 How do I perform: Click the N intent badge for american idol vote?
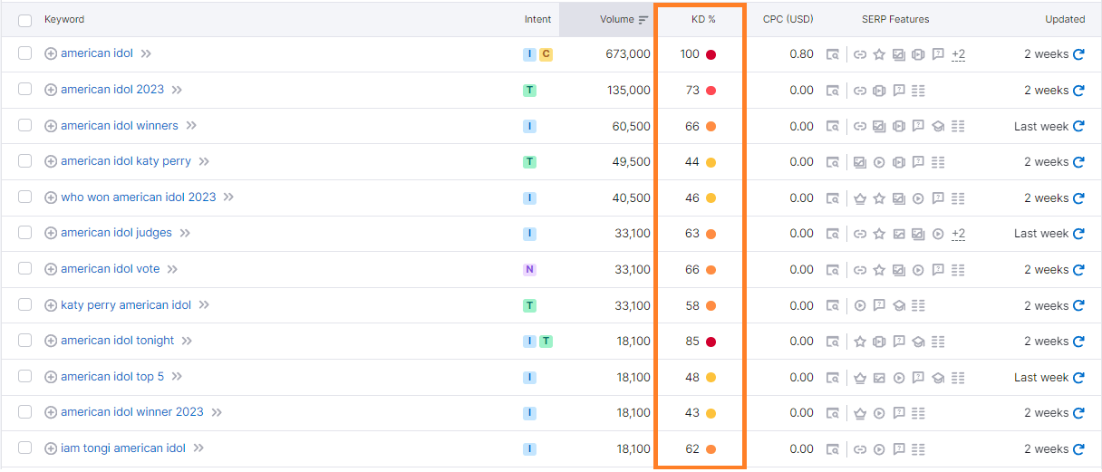point(529,269)
